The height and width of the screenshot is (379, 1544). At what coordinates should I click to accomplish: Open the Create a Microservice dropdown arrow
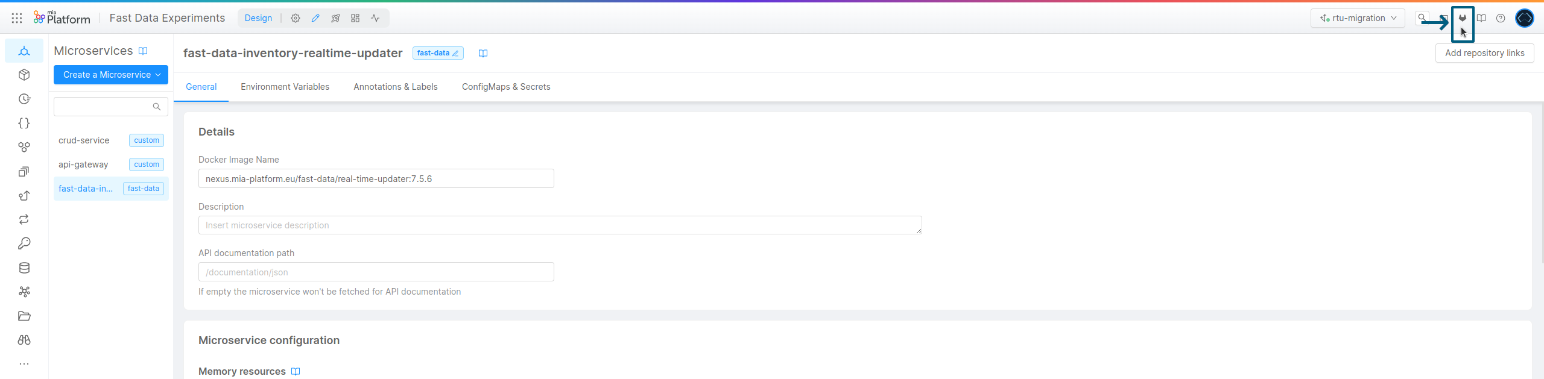pos(157,75)
